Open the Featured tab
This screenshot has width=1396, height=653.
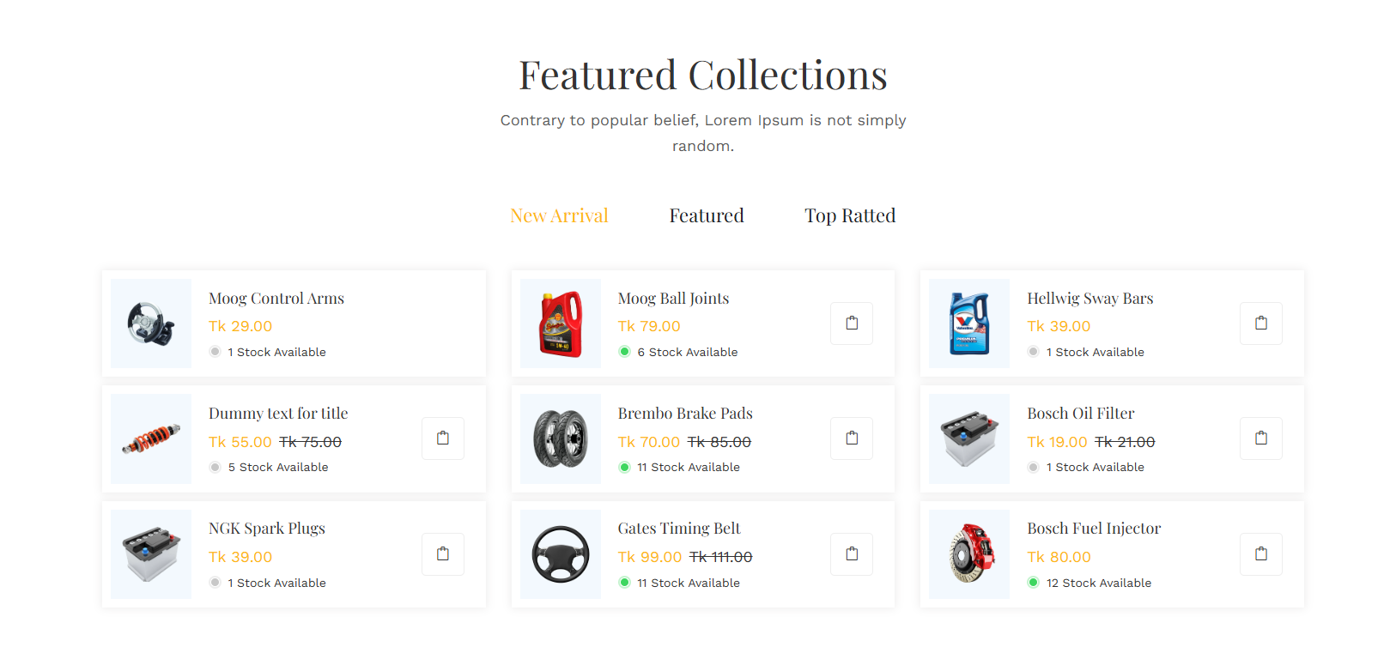tap(707, 215)
